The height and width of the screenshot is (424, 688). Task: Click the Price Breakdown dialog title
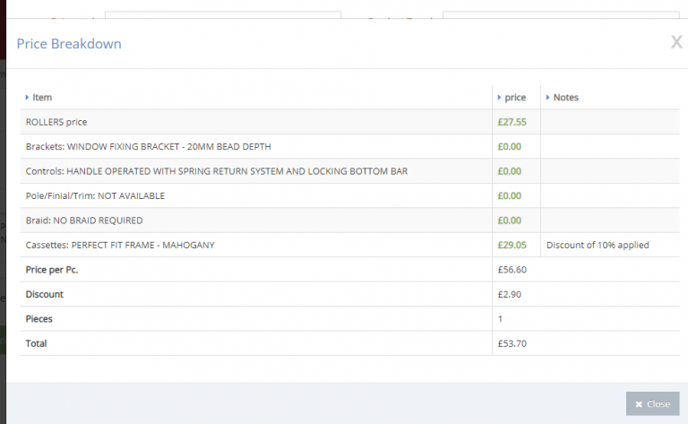[69, 44]
